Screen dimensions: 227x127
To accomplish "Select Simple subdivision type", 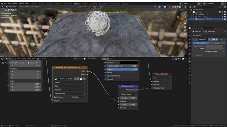I will tap(217, 43).
